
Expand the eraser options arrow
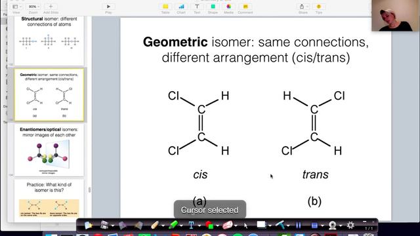tap(236, 226)
